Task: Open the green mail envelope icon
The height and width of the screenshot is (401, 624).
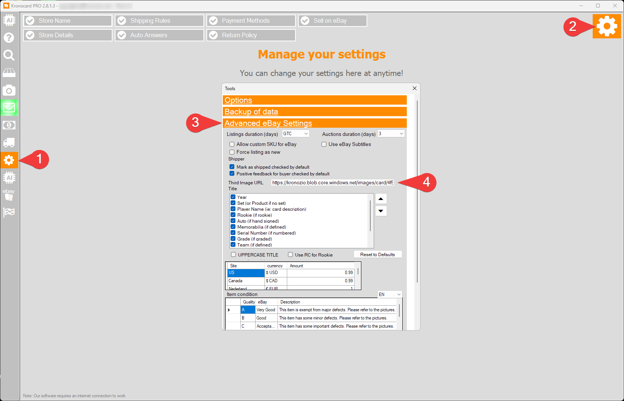Action: (x=9, y=108)
